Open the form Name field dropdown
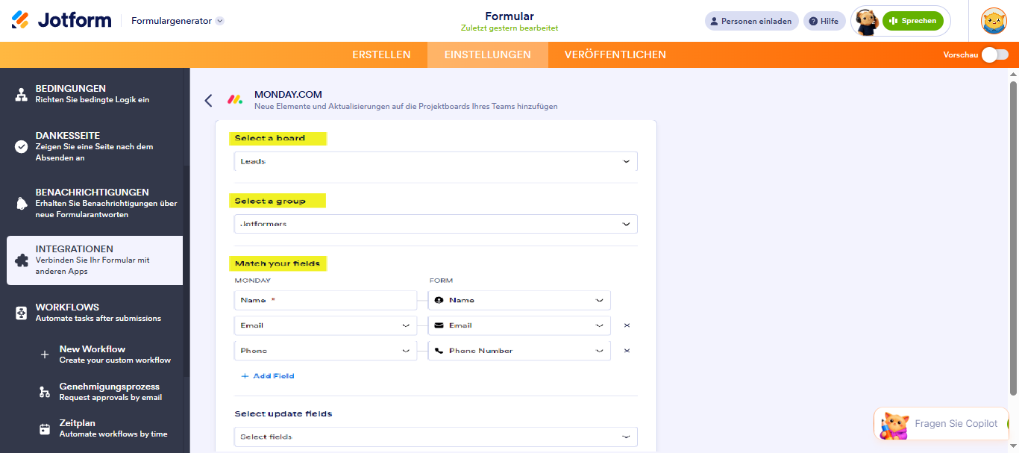This screenshot has height=453, width=1019. (x=519, y=300)
